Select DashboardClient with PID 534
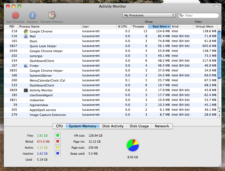Viewport: 225px width, 171px height. pos(111,61)
